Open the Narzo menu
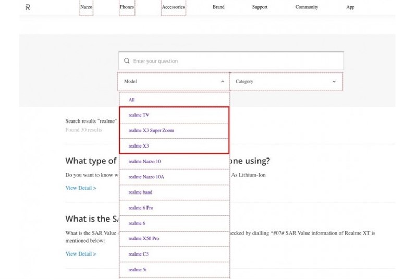Viewport: 417px width, 279px height. pos(87,7)
